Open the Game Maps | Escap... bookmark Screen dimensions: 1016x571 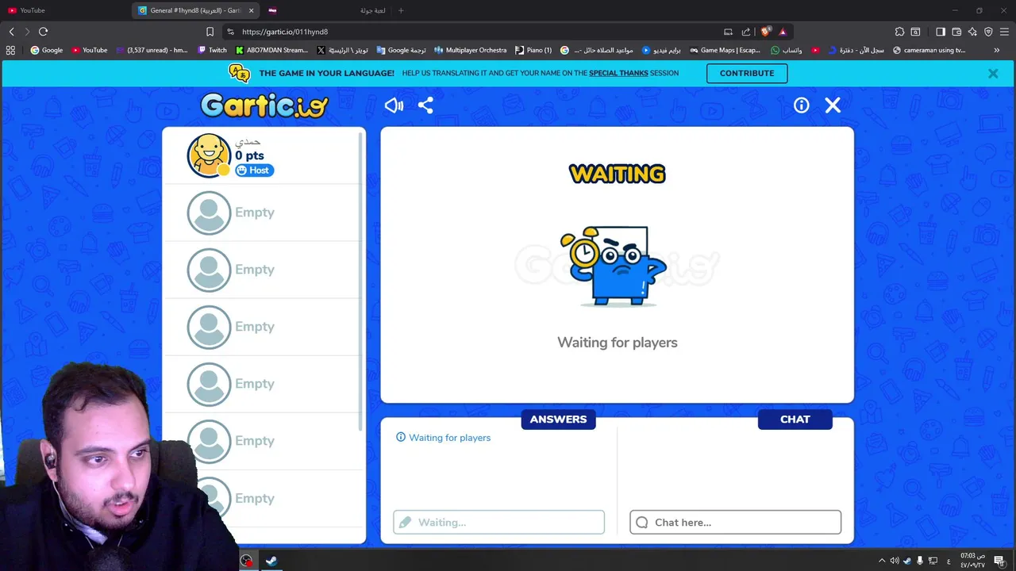pos(725,50)
